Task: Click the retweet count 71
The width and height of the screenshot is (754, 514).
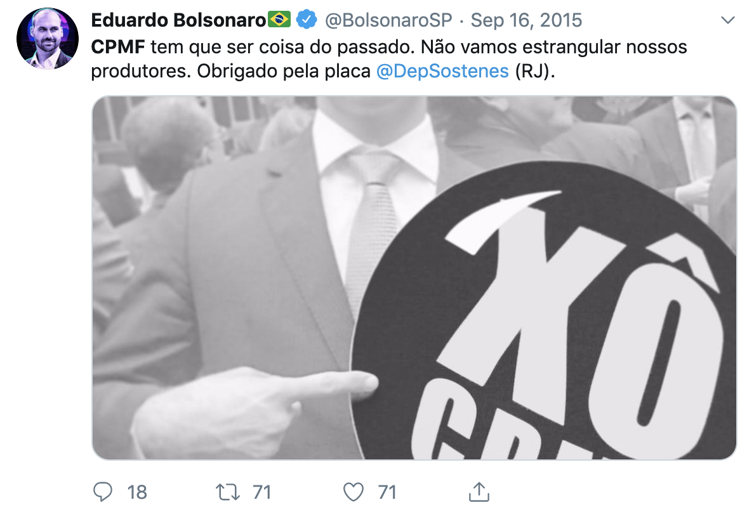Action: 262,492
